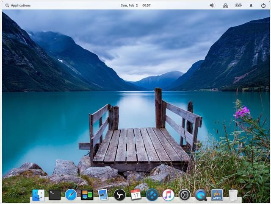This screenshot has width=271, height=204.
Task: Launch OBS Studio from the dock
Action: coord(119,195)
